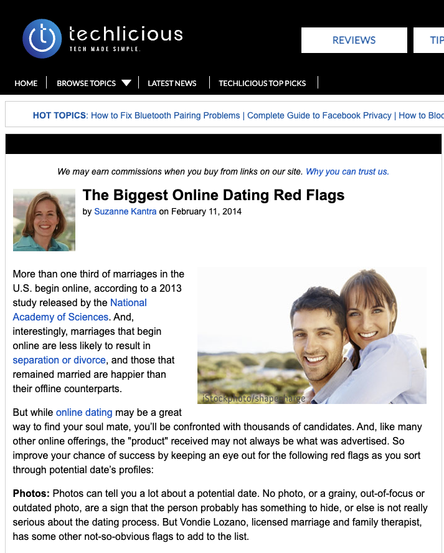Click author Suzanne Kantra's portrait thumbnail
Screen dimensions: 444x553
tap(44, 220)
